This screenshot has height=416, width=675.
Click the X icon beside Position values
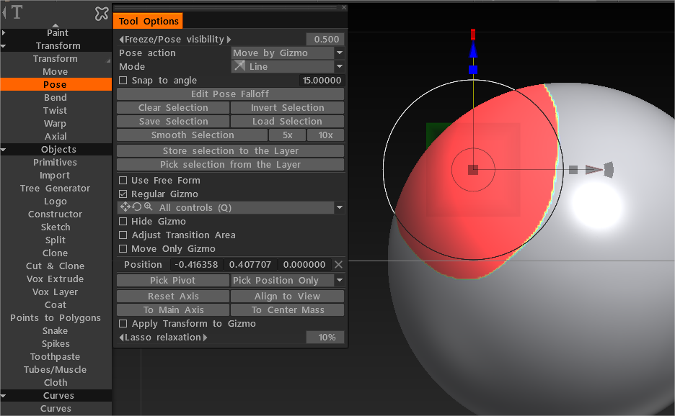339,265
